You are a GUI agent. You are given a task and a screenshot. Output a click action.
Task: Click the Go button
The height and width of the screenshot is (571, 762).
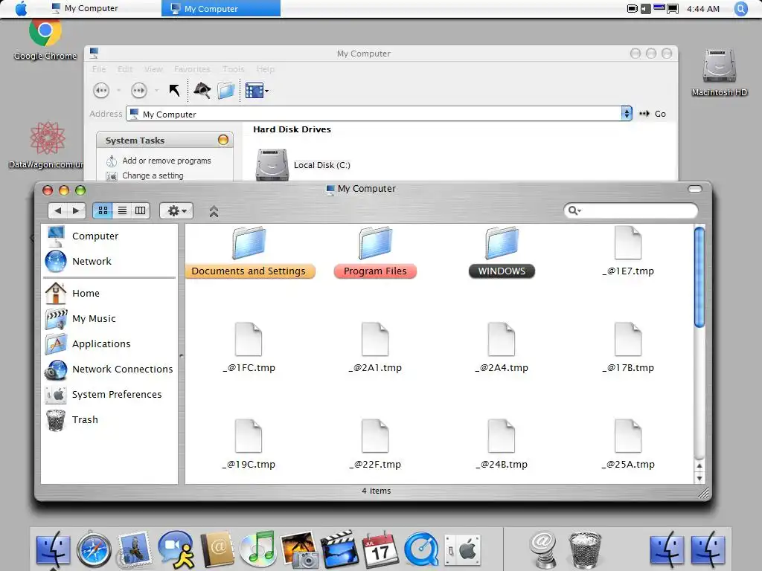(x=653, y=114)
